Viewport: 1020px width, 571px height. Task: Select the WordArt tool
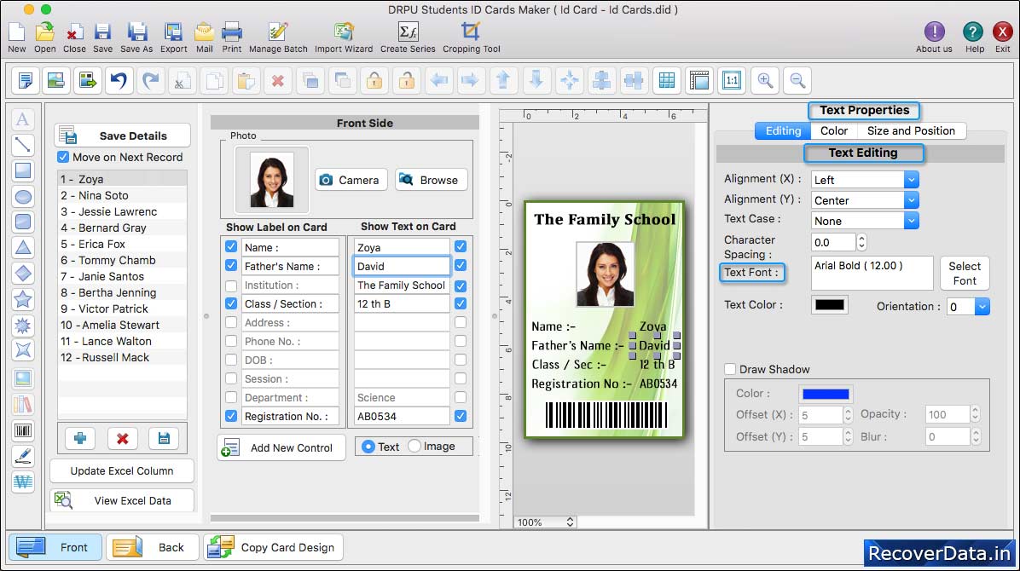(x=23, y=482)
